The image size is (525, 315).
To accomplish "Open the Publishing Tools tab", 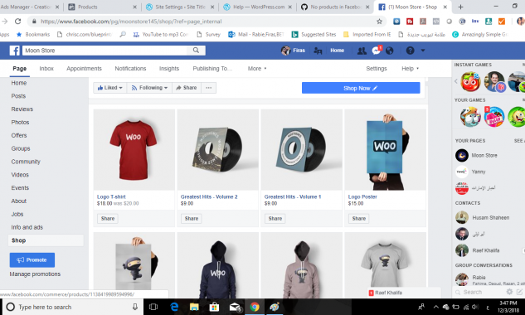I will pos(212,69).
